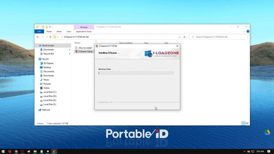Open the Videos folder
Image resolution: width=274 pixels, height=154 pixels.
pos(47,88)
